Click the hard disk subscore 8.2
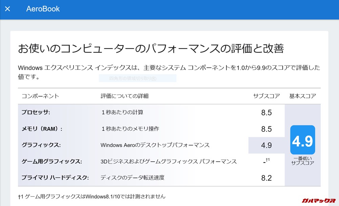The height and width of the screenshot is (206, 339). pyautogui.click(x=266, y=178)
